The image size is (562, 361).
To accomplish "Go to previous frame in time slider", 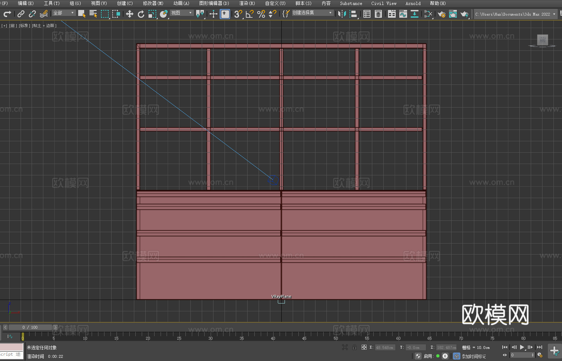I will (5, 327).
